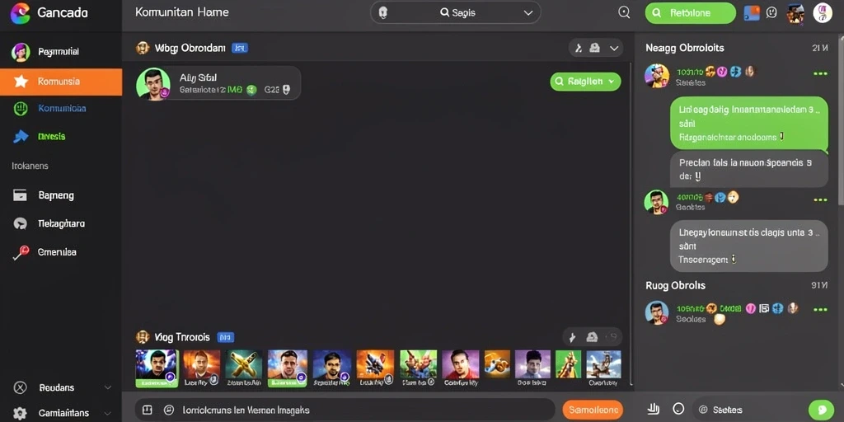844x422 pixels.
Task: Click the emoji icon in message input bar
Action: click(x=168, y=410)
